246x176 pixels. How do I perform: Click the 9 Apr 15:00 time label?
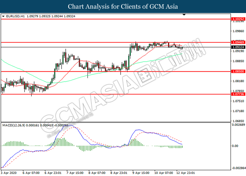141,173
